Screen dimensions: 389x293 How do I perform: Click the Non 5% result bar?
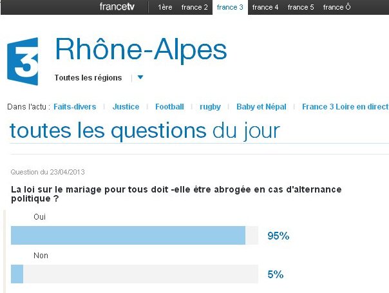tap(135, 274)
